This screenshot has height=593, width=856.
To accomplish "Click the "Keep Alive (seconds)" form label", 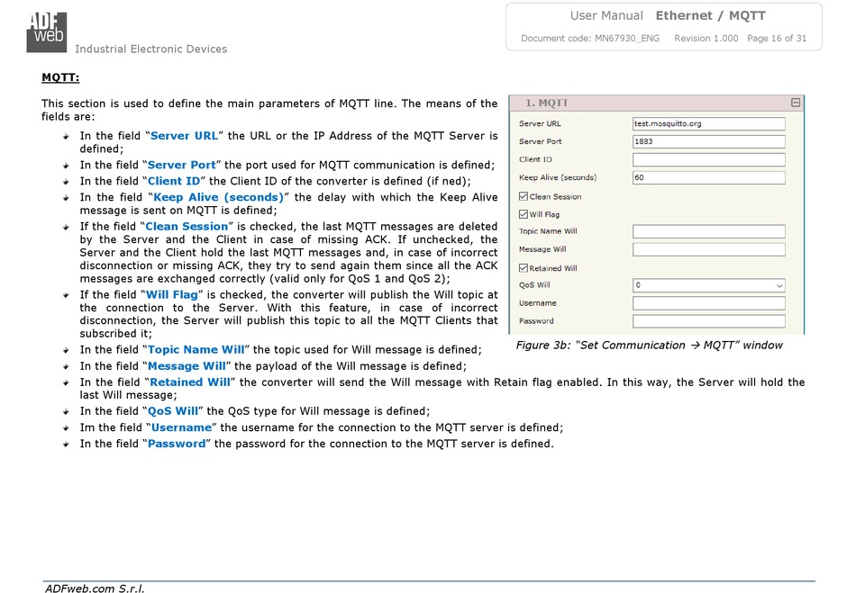I will coord(558,177).
